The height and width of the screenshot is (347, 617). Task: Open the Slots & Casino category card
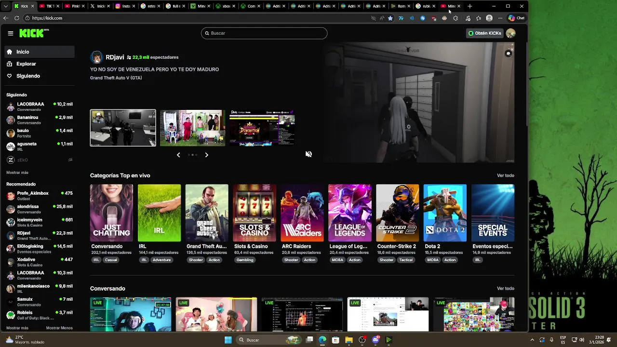[255, 213]
